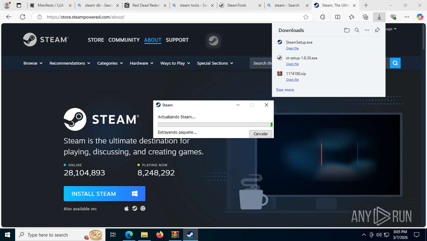This screenshot has height=241, width=427.
Task: Click the 1174180.zip archive icon
Action: click(280, 73)
